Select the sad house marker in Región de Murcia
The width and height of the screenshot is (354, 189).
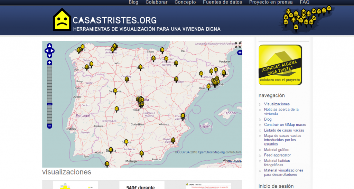tap(173, 141)
